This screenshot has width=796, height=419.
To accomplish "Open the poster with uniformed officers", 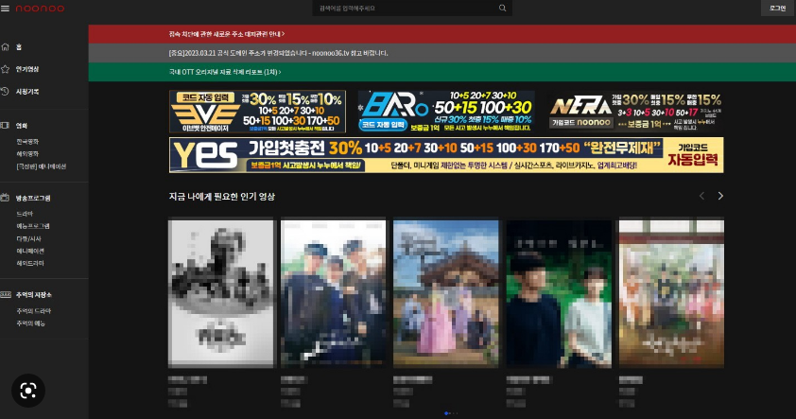I will [x=334, y=293].
